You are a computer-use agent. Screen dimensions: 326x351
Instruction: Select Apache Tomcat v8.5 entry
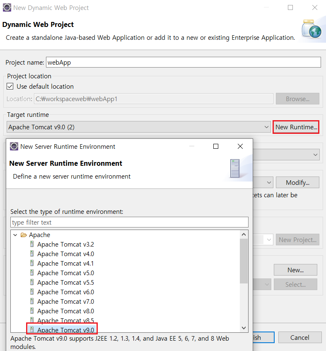point(65,320)
